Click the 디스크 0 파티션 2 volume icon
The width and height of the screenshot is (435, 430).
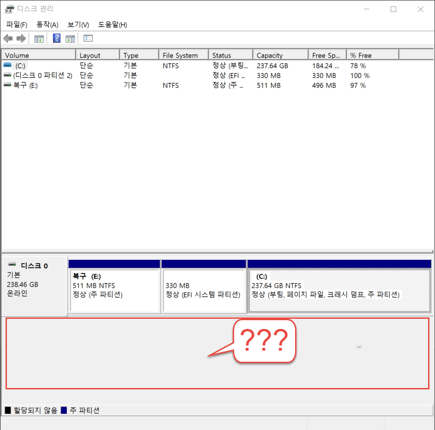7,75
